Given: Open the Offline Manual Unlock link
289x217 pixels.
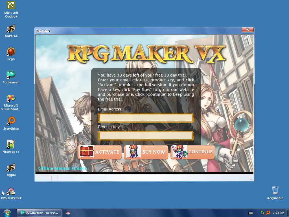Looking at the screenshot, I should (x=63, y=168).
